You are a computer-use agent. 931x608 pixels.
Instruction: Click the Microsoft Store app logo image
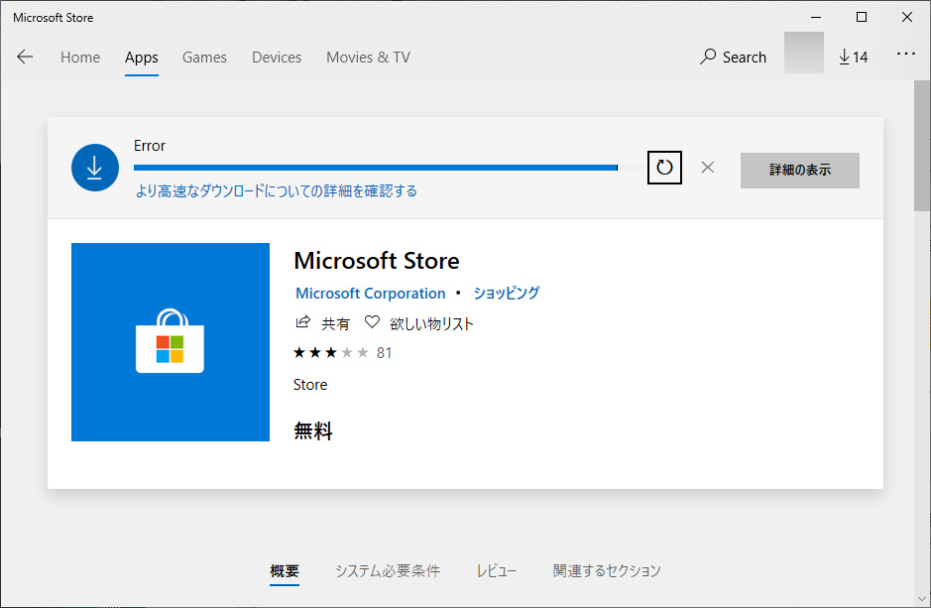(x=171, y=342)
